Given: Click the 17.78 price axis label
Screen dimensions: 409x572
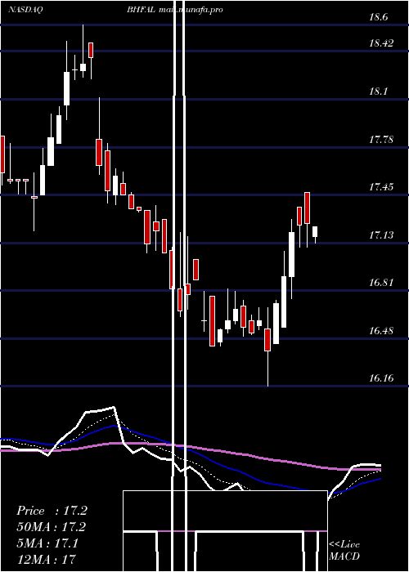Looking at the screenshot, I should click(381, 140).
